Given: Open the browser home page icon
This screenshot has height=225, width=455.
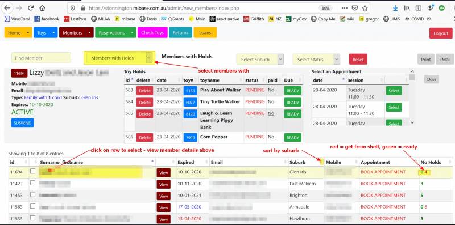Looking at the screenshot, I should pyautogui.click(x=42, y=8).
